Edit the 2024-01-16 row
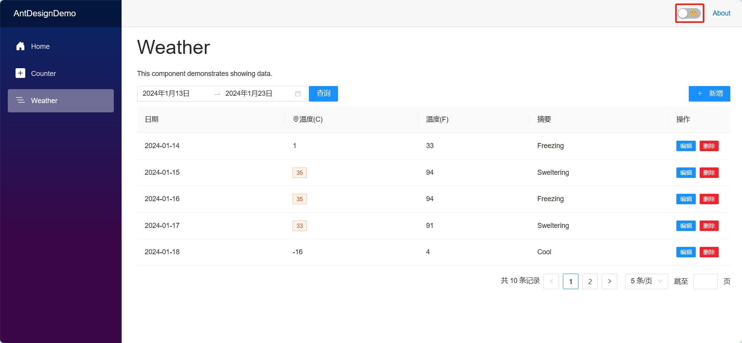 pyautogui.click(x=686, y=199)
